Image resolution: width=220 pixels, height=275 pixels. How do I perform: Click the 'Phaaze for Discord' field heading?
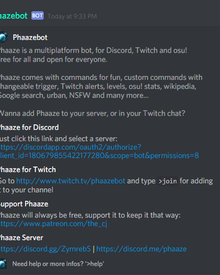29,128
